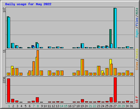This screenshot has height=109, width=140.
Task: Click the green day label "15" on x-axis
Action: pyautogui.click(x=66, y=106)
